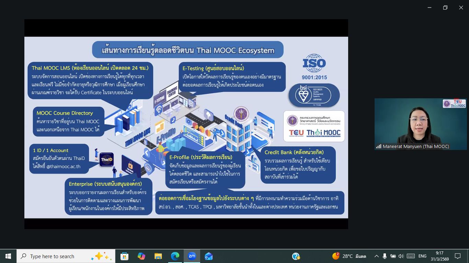This screenshot has height=263, width=469.
Task: Open the volume speaker control
Action: (401, 256)
